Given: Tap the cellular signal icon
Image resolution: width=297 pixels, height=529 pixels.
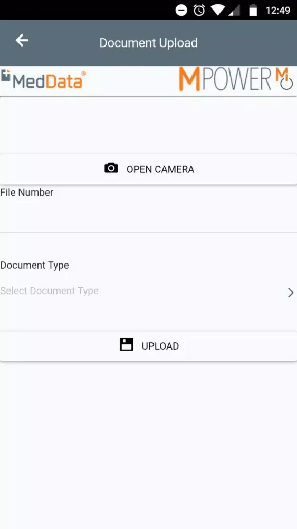Looking at the screenshot, I should click(x=234, y=11).
